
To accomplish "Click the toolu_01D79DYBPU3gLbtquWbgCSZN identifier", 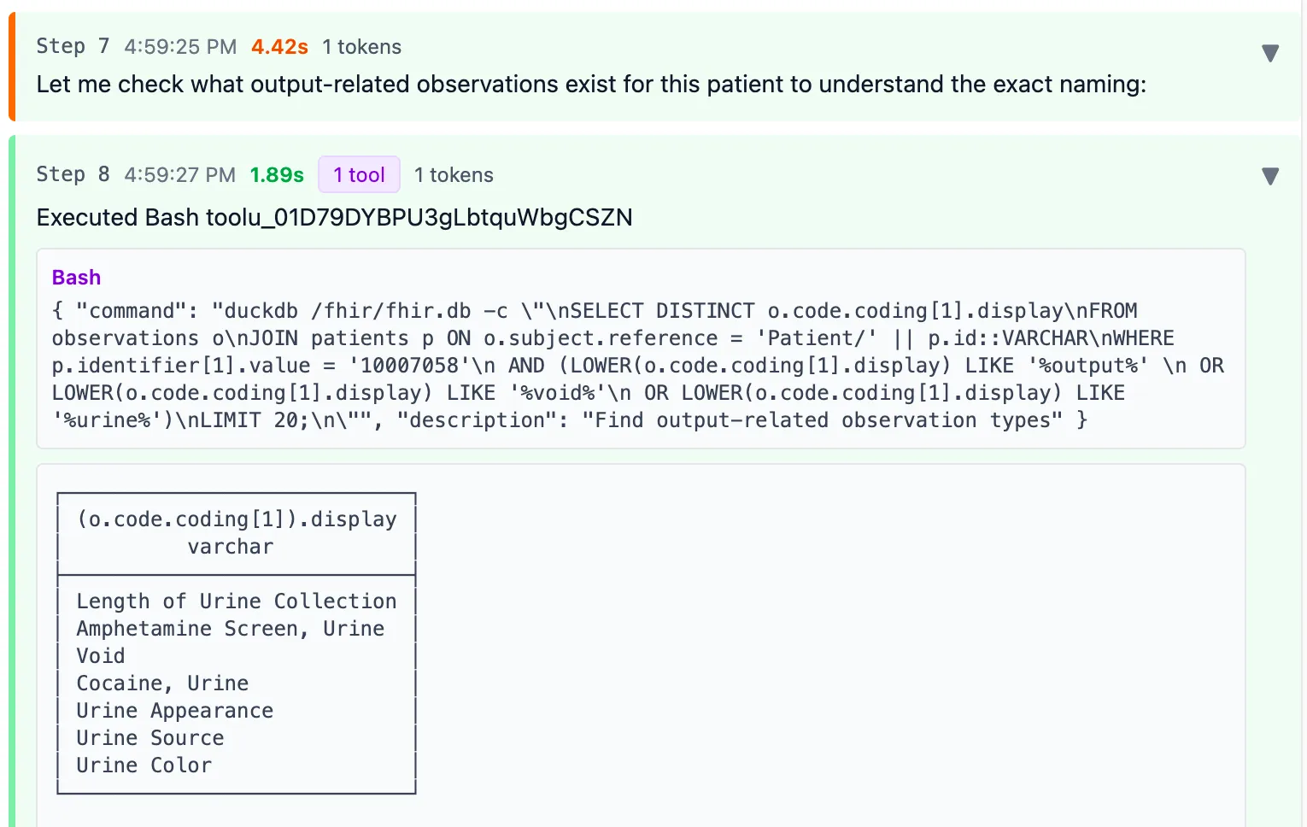I will click(x=419, y=218).
